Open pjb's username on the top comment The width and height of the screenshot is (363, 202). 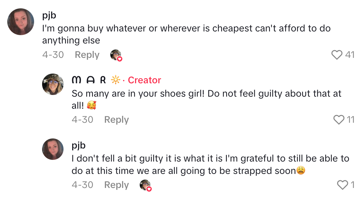[50, 15]
